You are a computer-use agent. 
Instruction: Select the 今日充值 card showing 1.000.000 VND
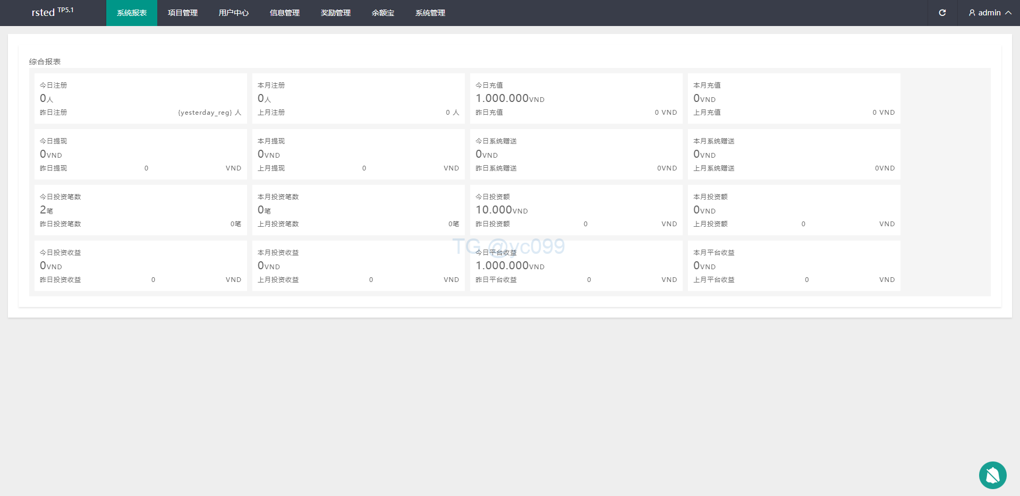pyautogui.click(x=576, y=99)
